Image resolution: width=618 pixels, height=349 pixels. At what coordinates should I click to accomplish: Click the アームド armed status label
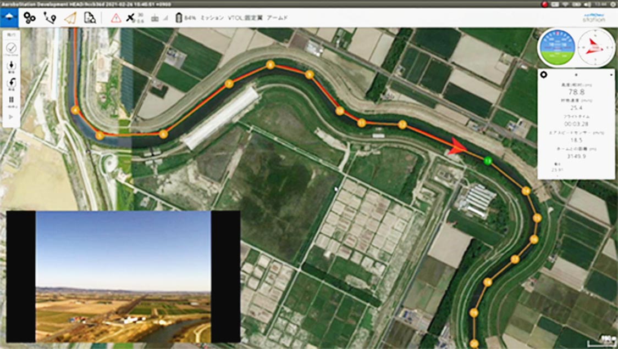tap(277, 18)
